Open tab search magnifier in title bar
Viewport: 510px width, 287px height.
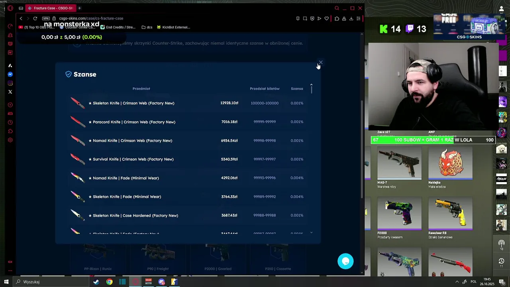tap(337, 8)
